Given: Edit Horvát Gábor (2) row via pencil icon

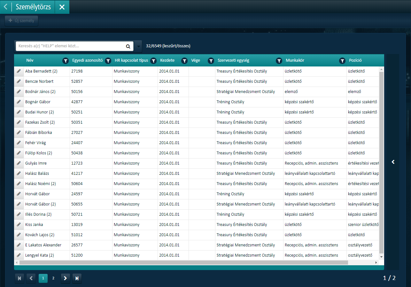Looking at the screenshot, I should point(19,204).
